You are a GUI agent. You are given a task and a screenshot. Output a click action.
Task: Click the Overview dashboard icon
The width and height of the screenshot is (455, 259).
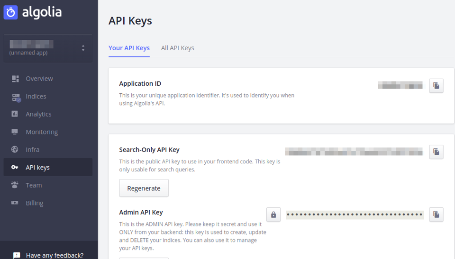point(15,79)
